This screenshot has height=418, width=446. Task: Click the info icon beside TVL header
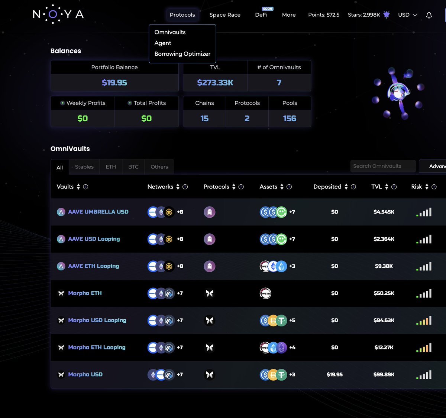coord(394,187)
